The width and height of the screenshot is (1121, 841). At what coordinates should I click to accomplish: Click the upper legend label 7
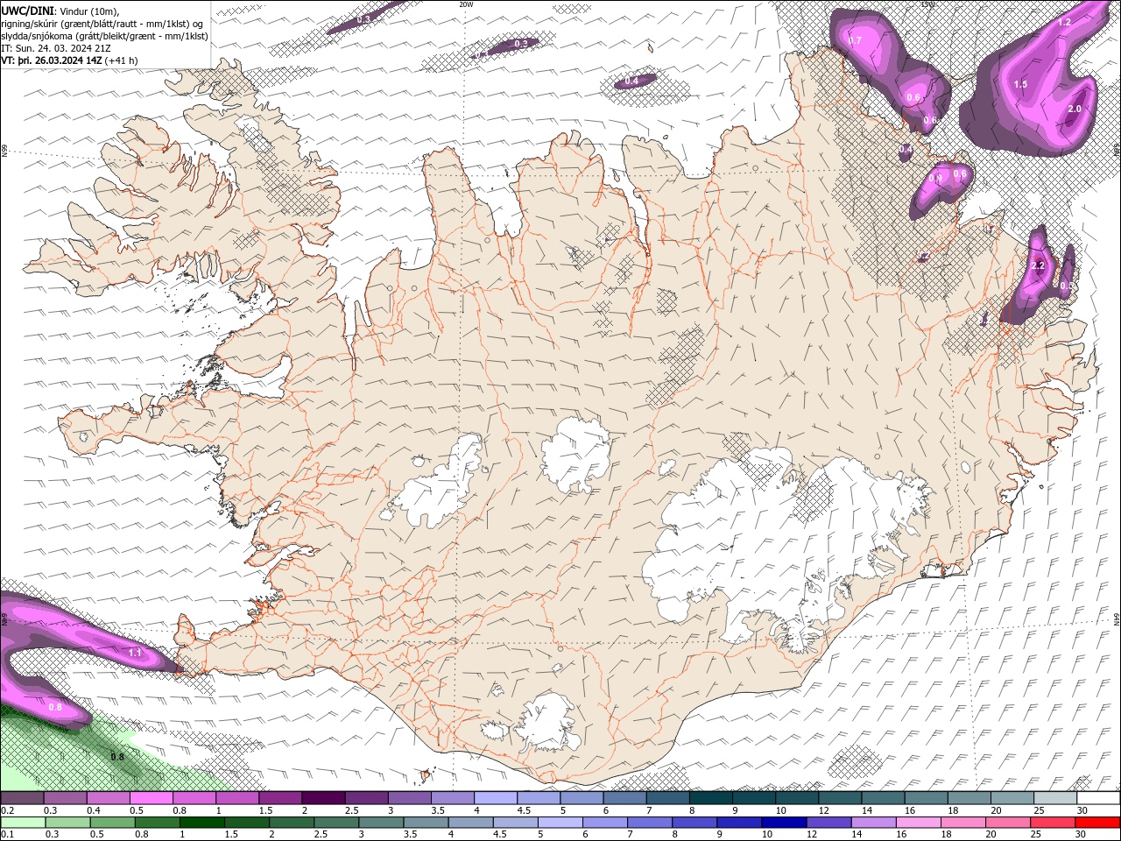[649, 811]
